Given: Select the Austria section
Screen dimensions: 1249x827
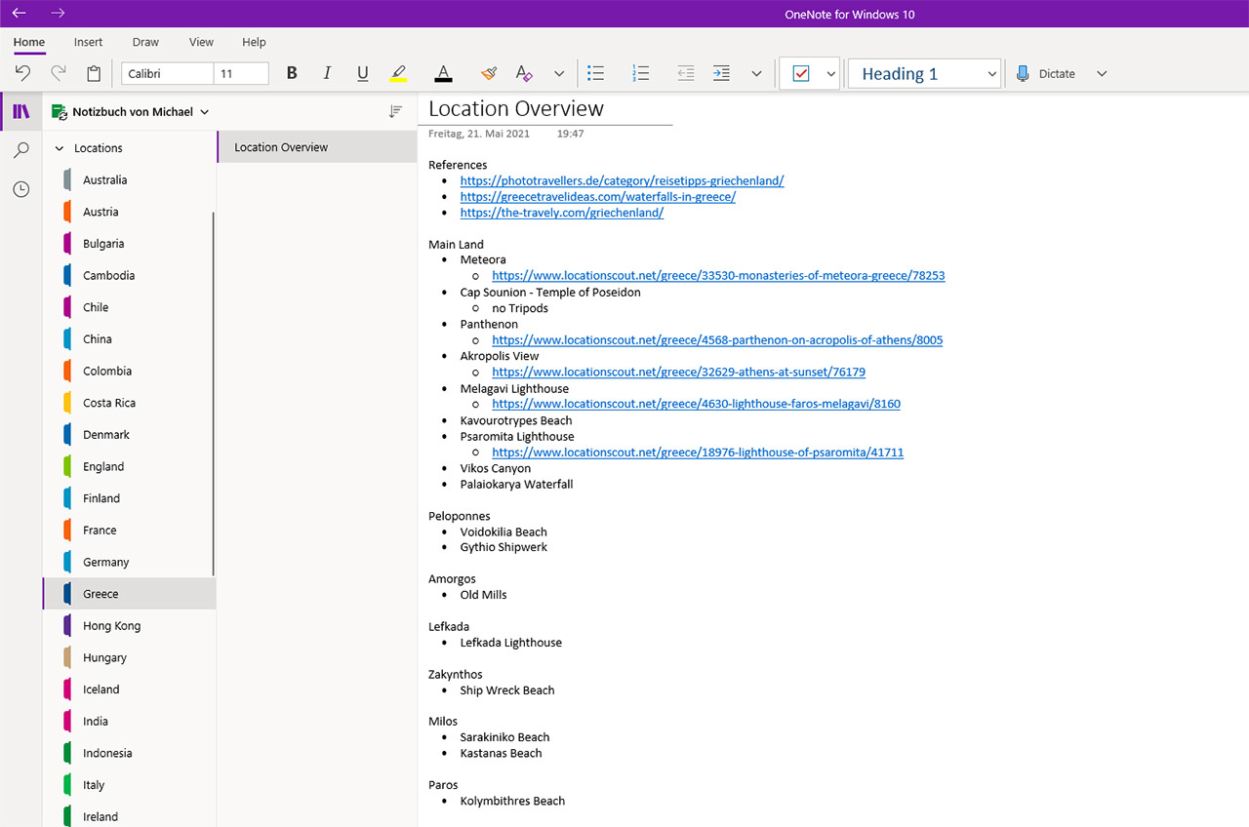Looking at the screenshot, I should [x=129, y=212].
